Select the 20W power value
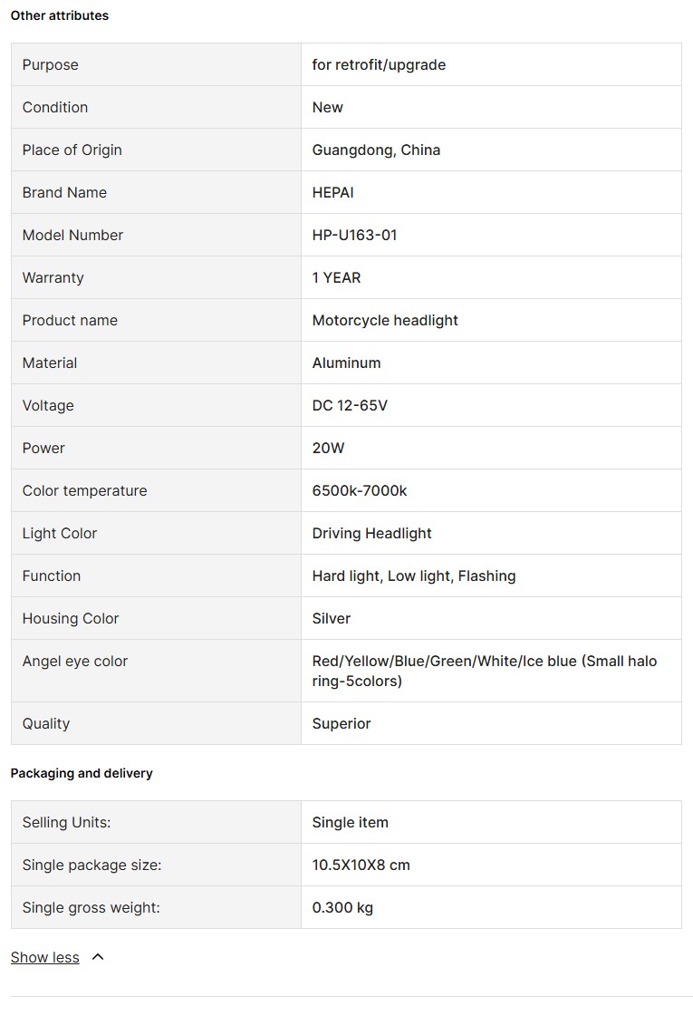The width and height of the screenshot is (693, 1025). [x=328, y=448]
